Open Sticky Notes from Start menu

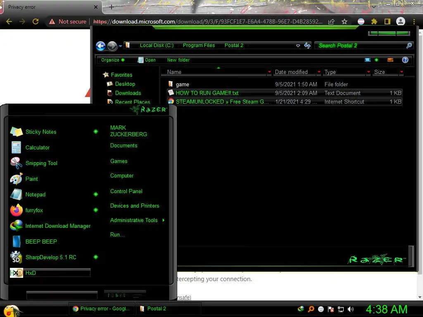click(x=50, y=132)
